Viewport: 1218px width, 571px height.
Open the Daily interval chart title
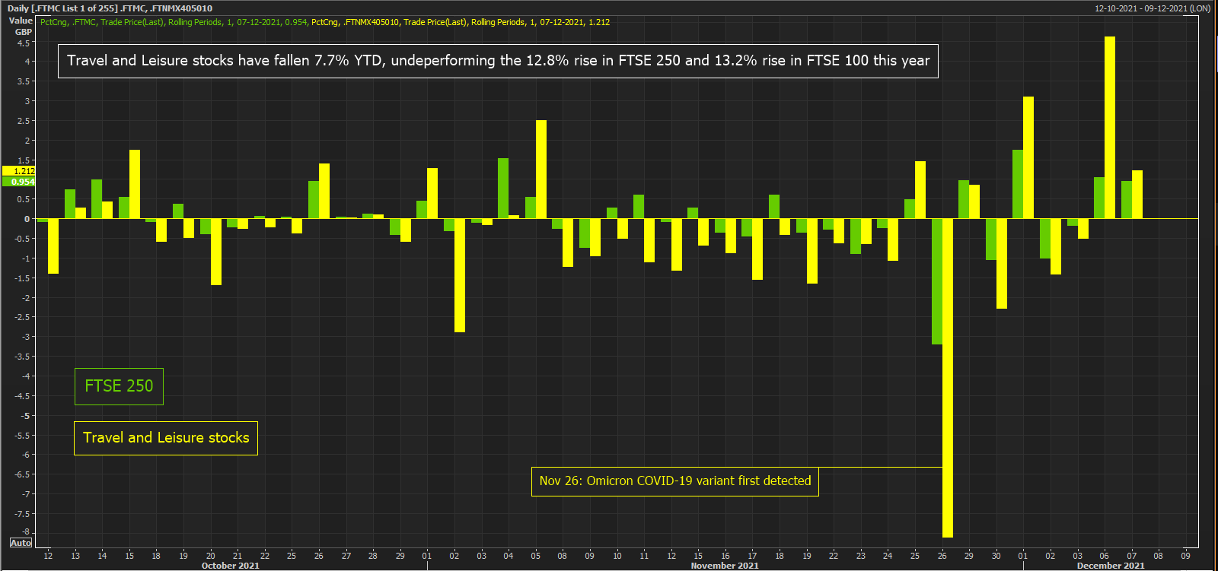pyautogui.click(x=110, y=8)
